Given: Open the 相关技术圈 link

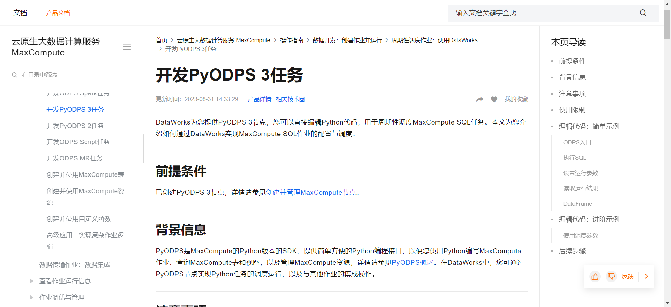Looking at the screenshot, I should pos(290,99).
